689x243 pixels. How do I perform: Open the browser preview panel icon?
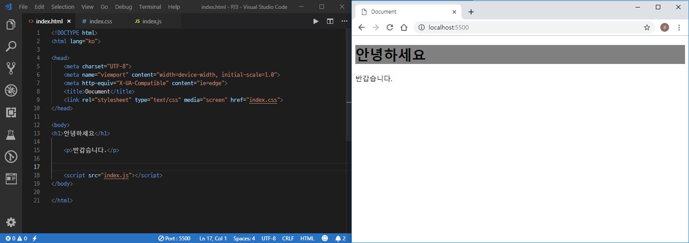(11, 179)
